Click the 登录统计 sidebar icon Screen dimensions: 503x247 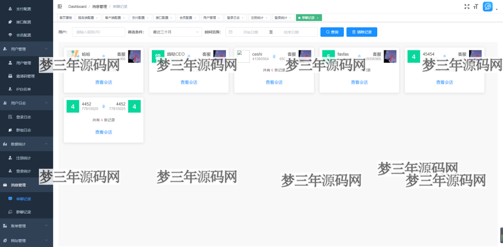click(x=10, y=171)
